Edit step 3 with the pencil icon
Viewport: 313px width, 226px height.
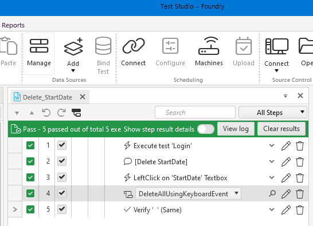(x=286, y=177)
